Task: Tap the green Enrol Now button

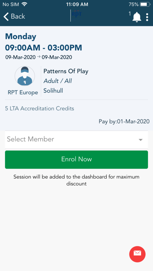Action: [76, 160]
